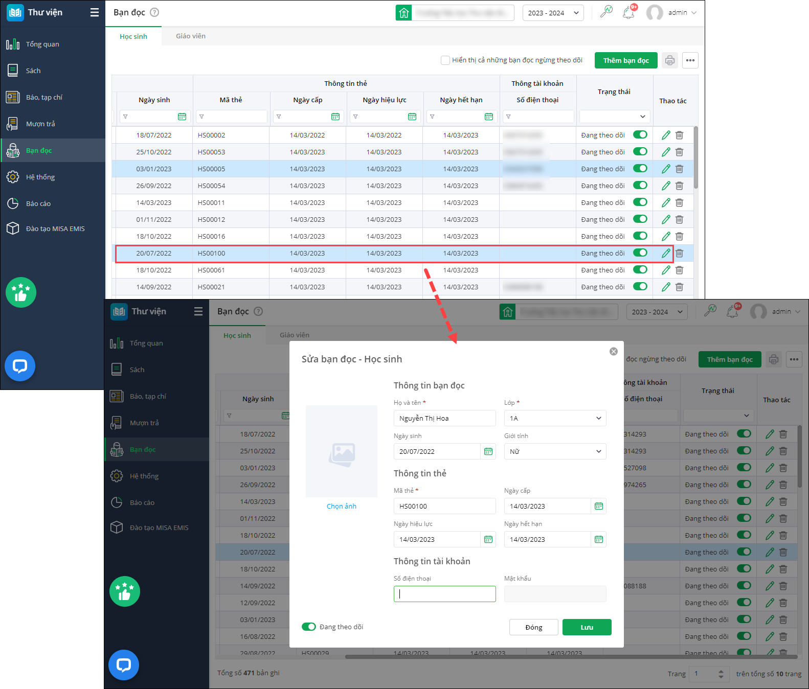Image resolution: width=809 pixels, height=689 pixels.
Task: Go to Sách in the top window sidebar
Action: point(53,71)
